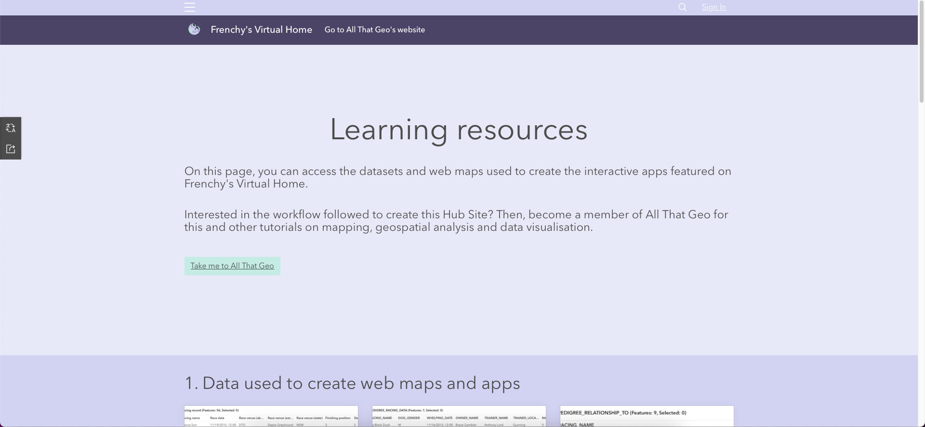
Task: Click the search magnifier icon
Action: [682, 7]
